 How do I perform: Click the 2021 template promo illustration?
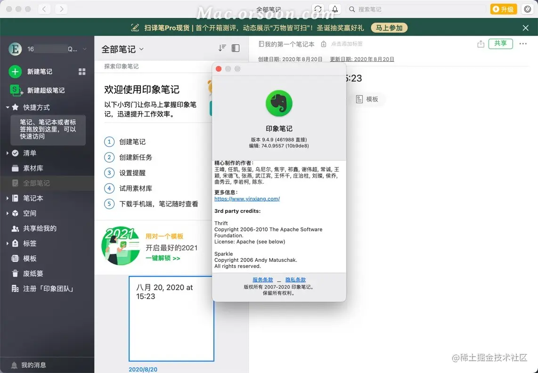coord(121,246)
